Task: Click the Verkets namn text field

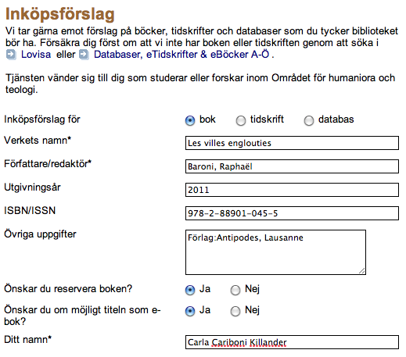Action: pos(292,143)
